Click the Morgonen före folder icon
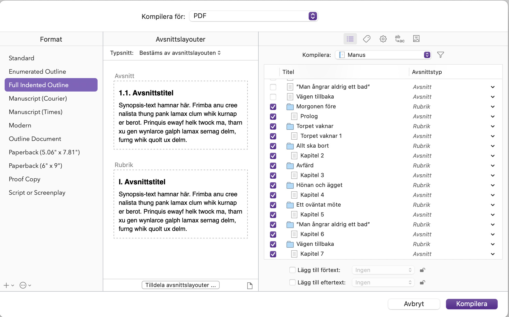 point(290,107)
